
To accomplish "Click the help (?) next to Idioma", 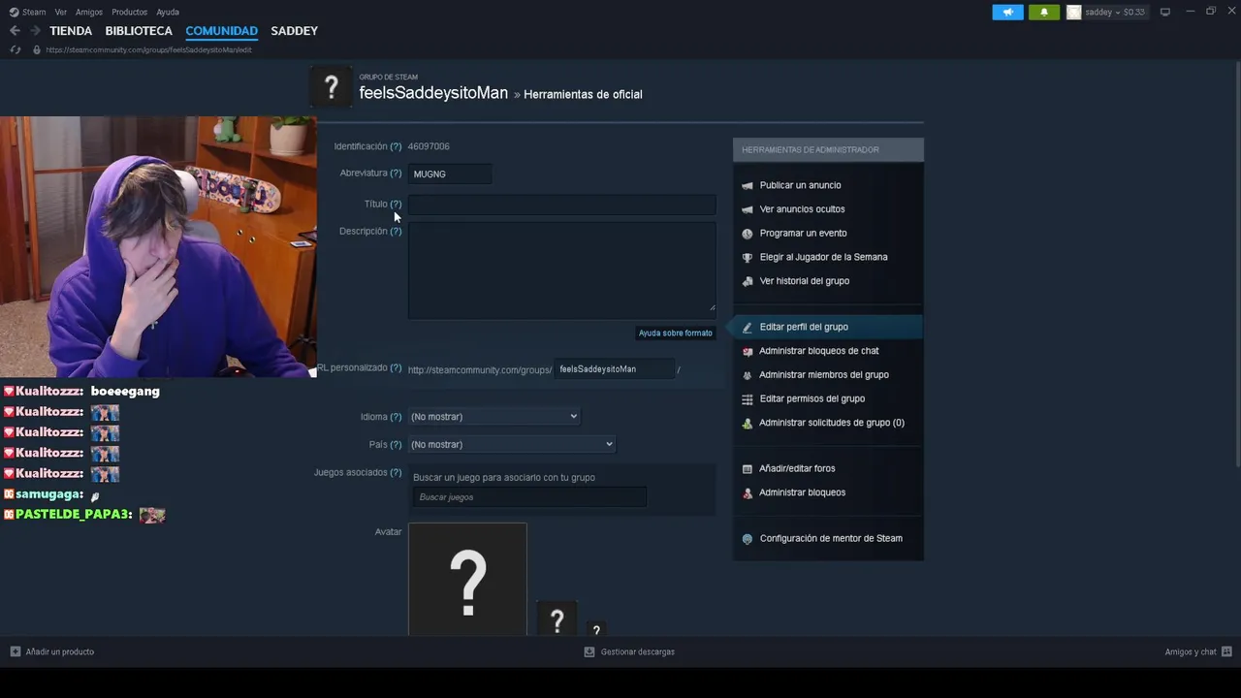I will [x=396, y=417].
